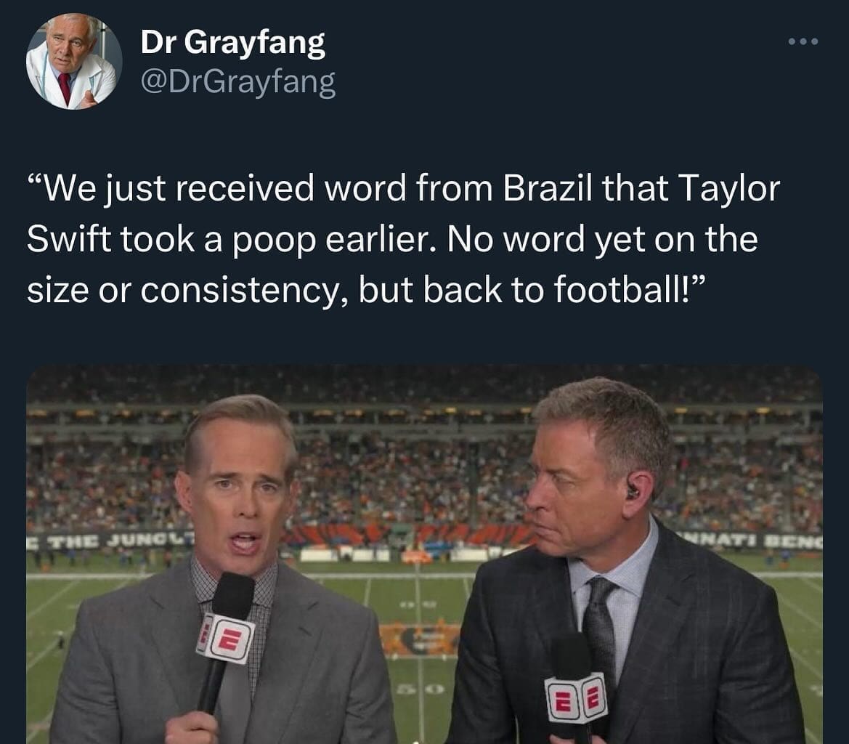849x744 pixels.
Task: Open the @DrGrayfang handle link
Action: pyautogui.click(x=238, y=82)
